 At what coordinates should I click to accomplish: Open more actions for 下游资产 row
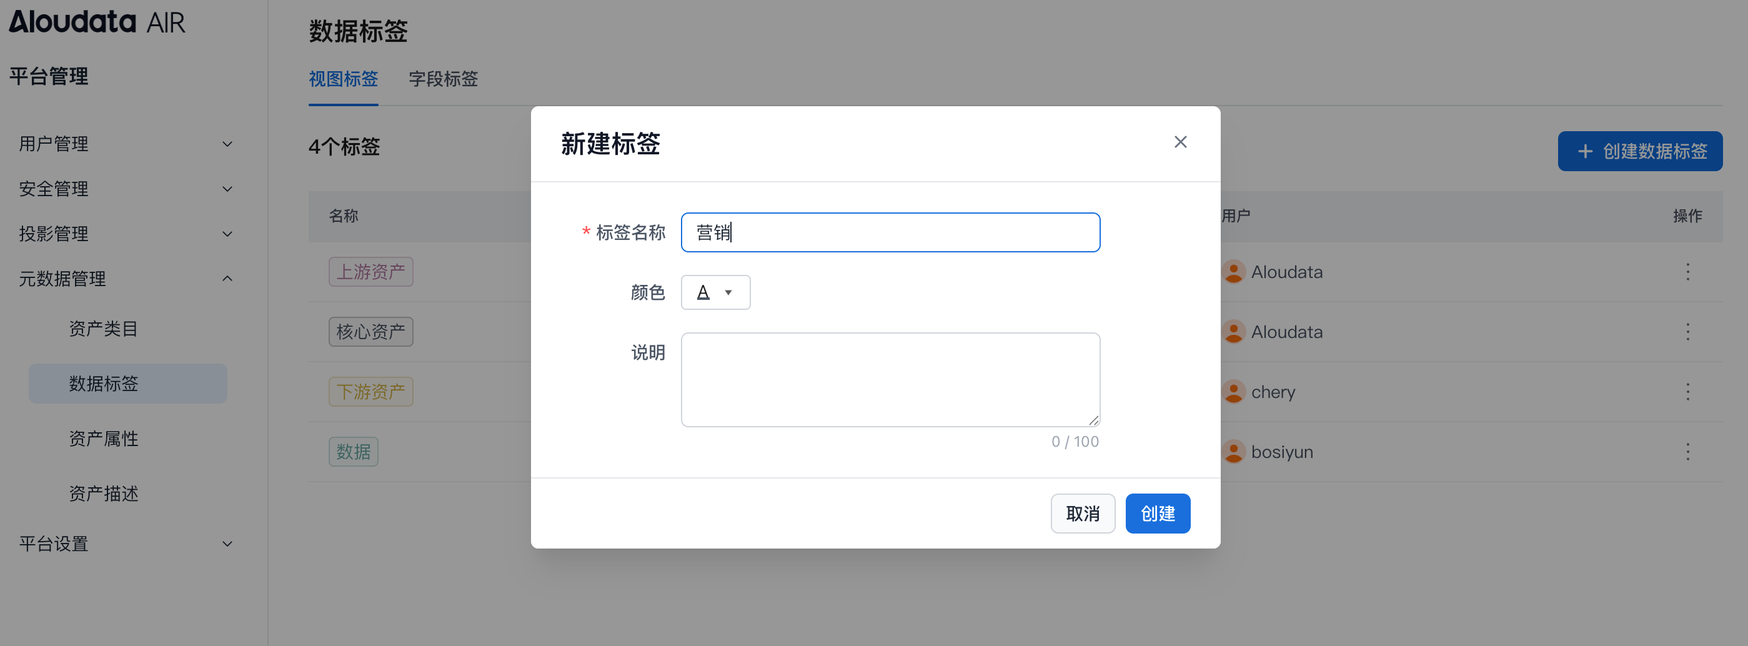[1687, 392]
